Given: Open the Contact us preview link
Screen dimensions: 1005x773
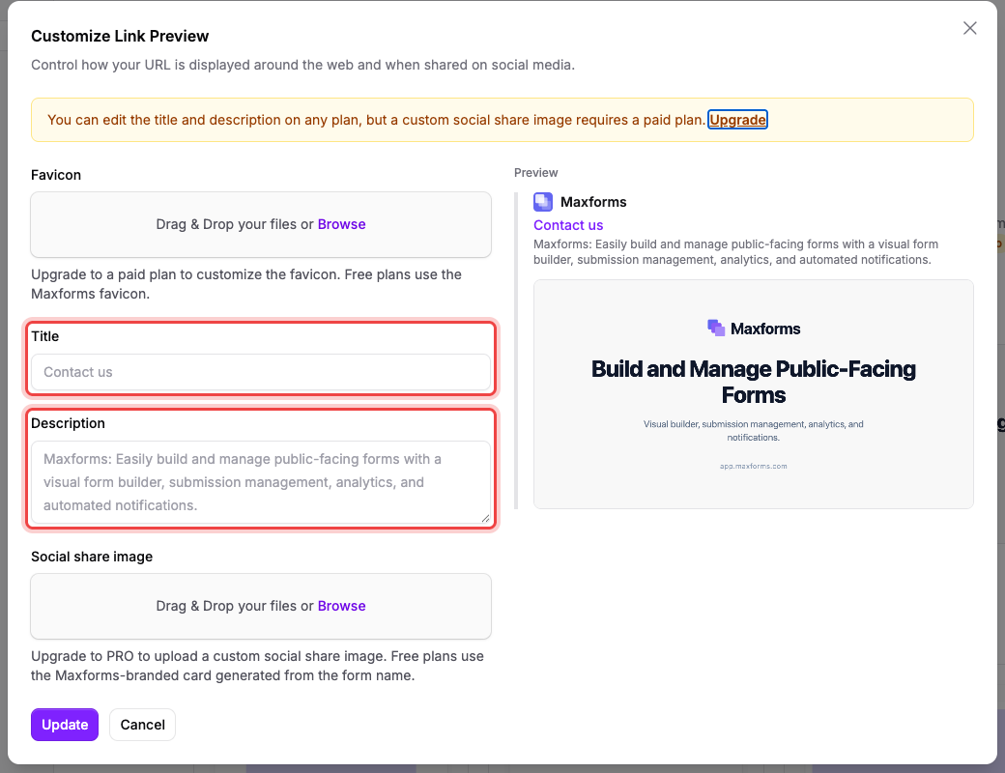Looking at the screenshot, I should click(568, 225).
